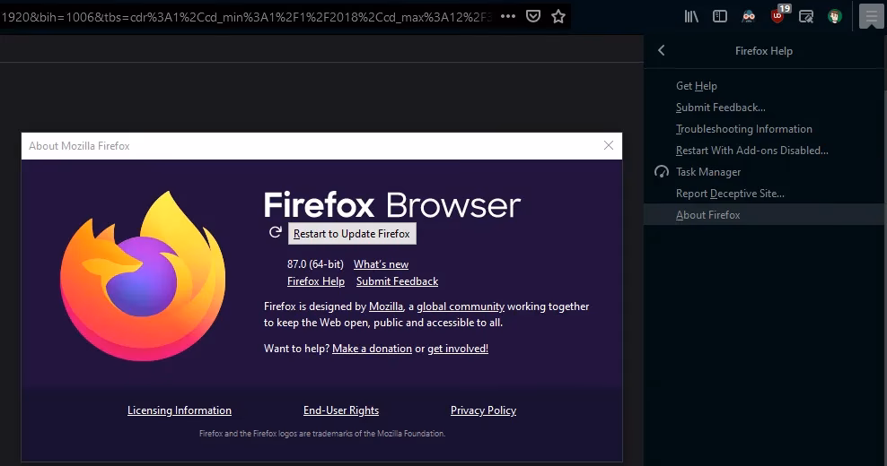Open the hamburger application menu
Image resolution: width=887 pixels, height=466 pixels.
pos(871,16)
